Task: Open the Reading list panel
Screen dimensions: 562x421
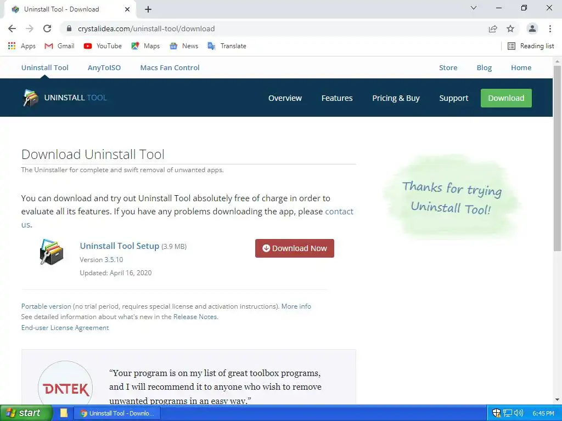Action: point(531,46)
